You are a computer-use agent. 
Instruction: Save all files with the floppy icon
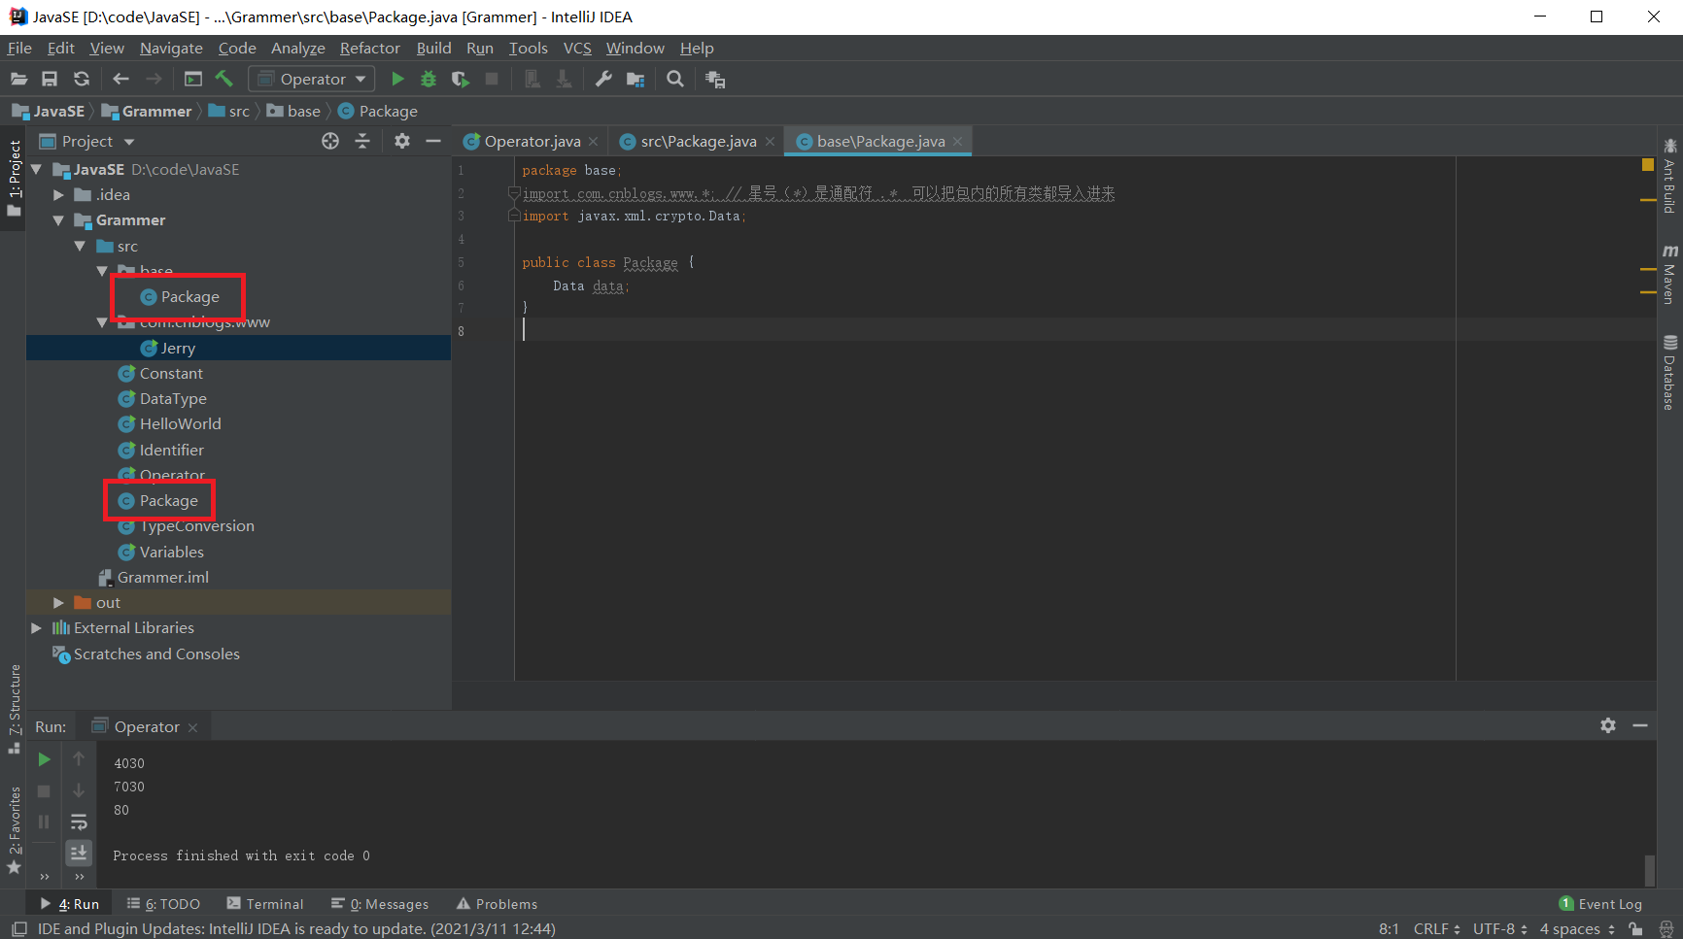point(50,80)
